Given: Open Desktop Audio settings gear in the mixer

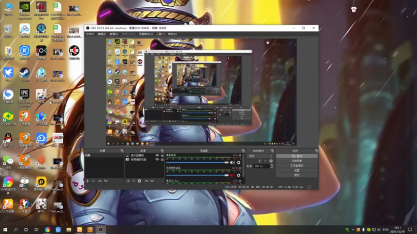Looking at the screenshot, I should pyautogui.click(x=239, y=162).
